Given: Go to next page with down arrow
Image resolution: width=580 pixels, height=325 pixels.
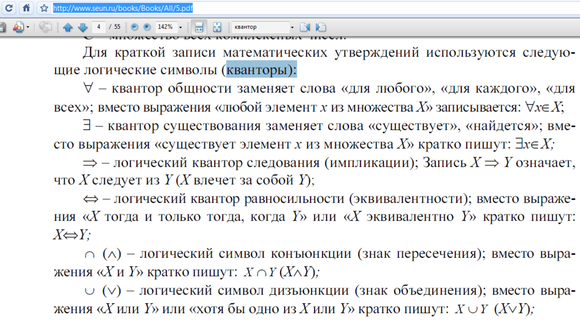Looking at the screenshot, I should 82,27.
